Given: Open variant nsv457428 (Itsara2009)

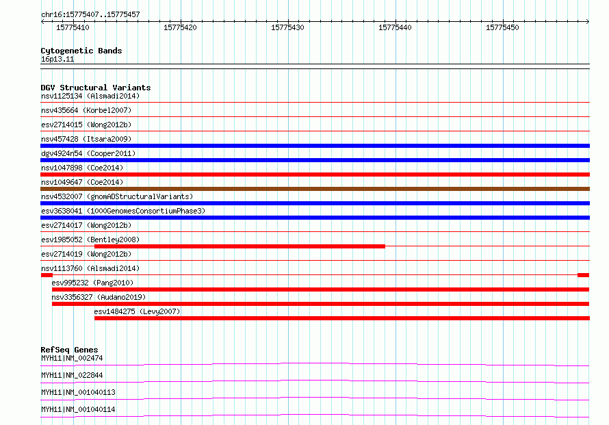Looking at the screenshot, I should tap(86, 139).
